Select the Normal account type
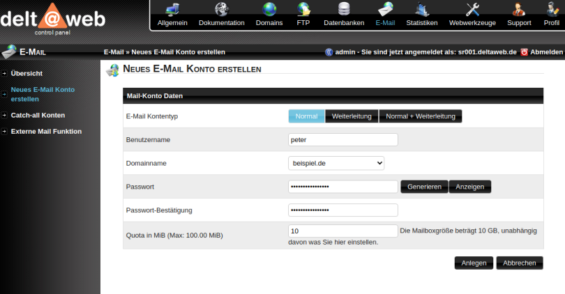The image size is (565, 294). pyautogui.click(x=306, y=116)
